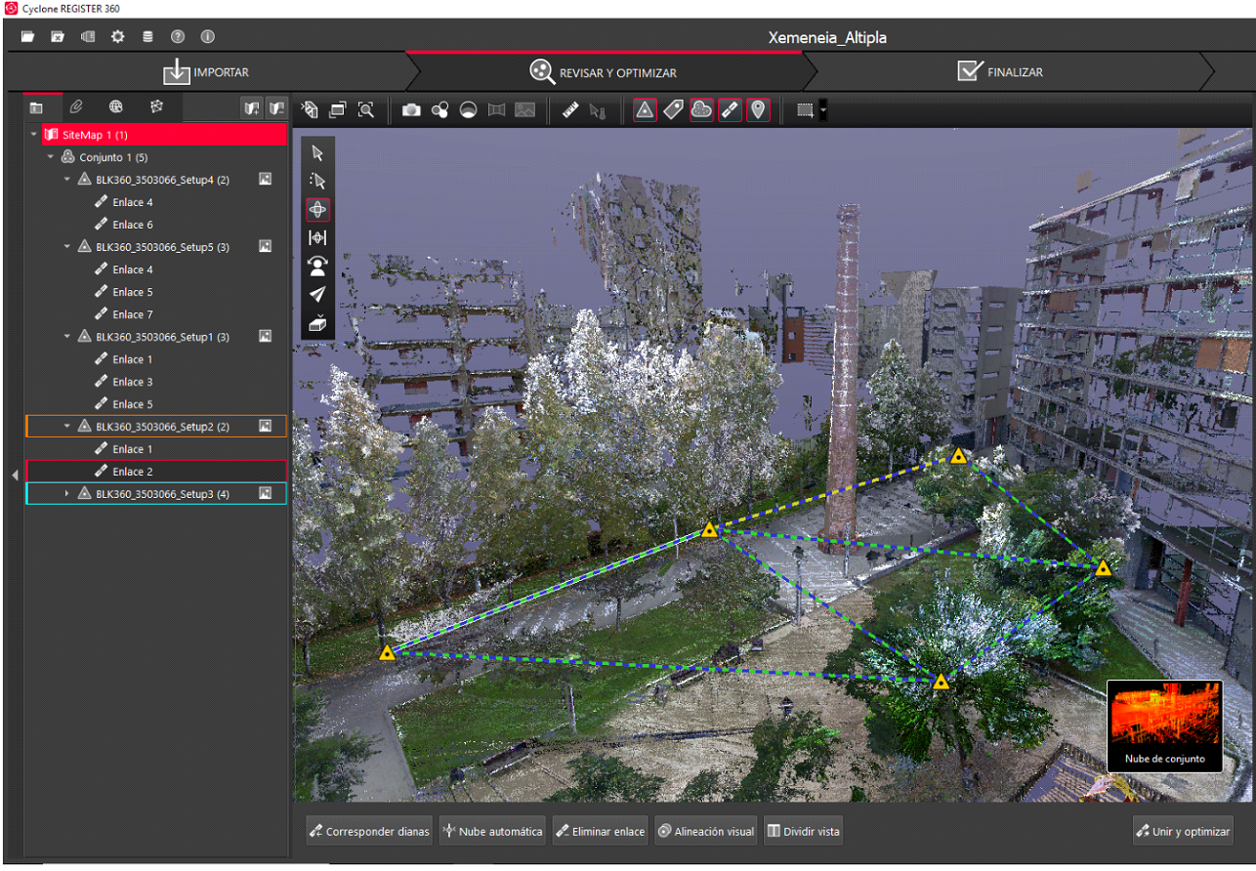The width and height of the screenshot is (1256, 871).
Task: Click the camera snapshot icon in toolbar
Action: click(411, 110)
